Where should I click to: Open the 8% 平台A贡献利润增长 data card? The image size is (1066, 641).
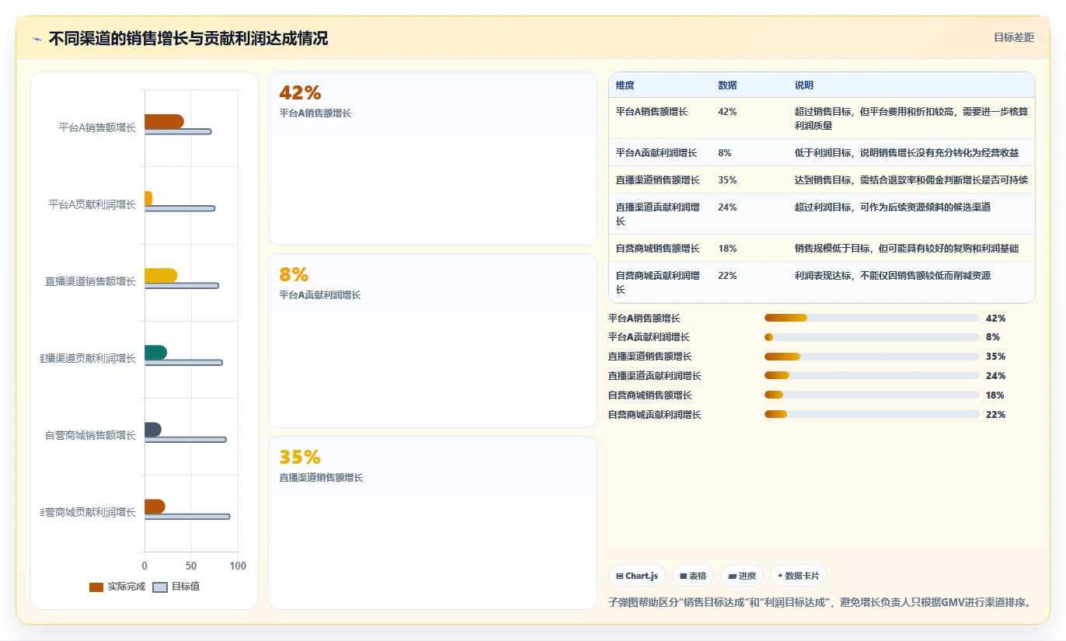click(433, 340)
